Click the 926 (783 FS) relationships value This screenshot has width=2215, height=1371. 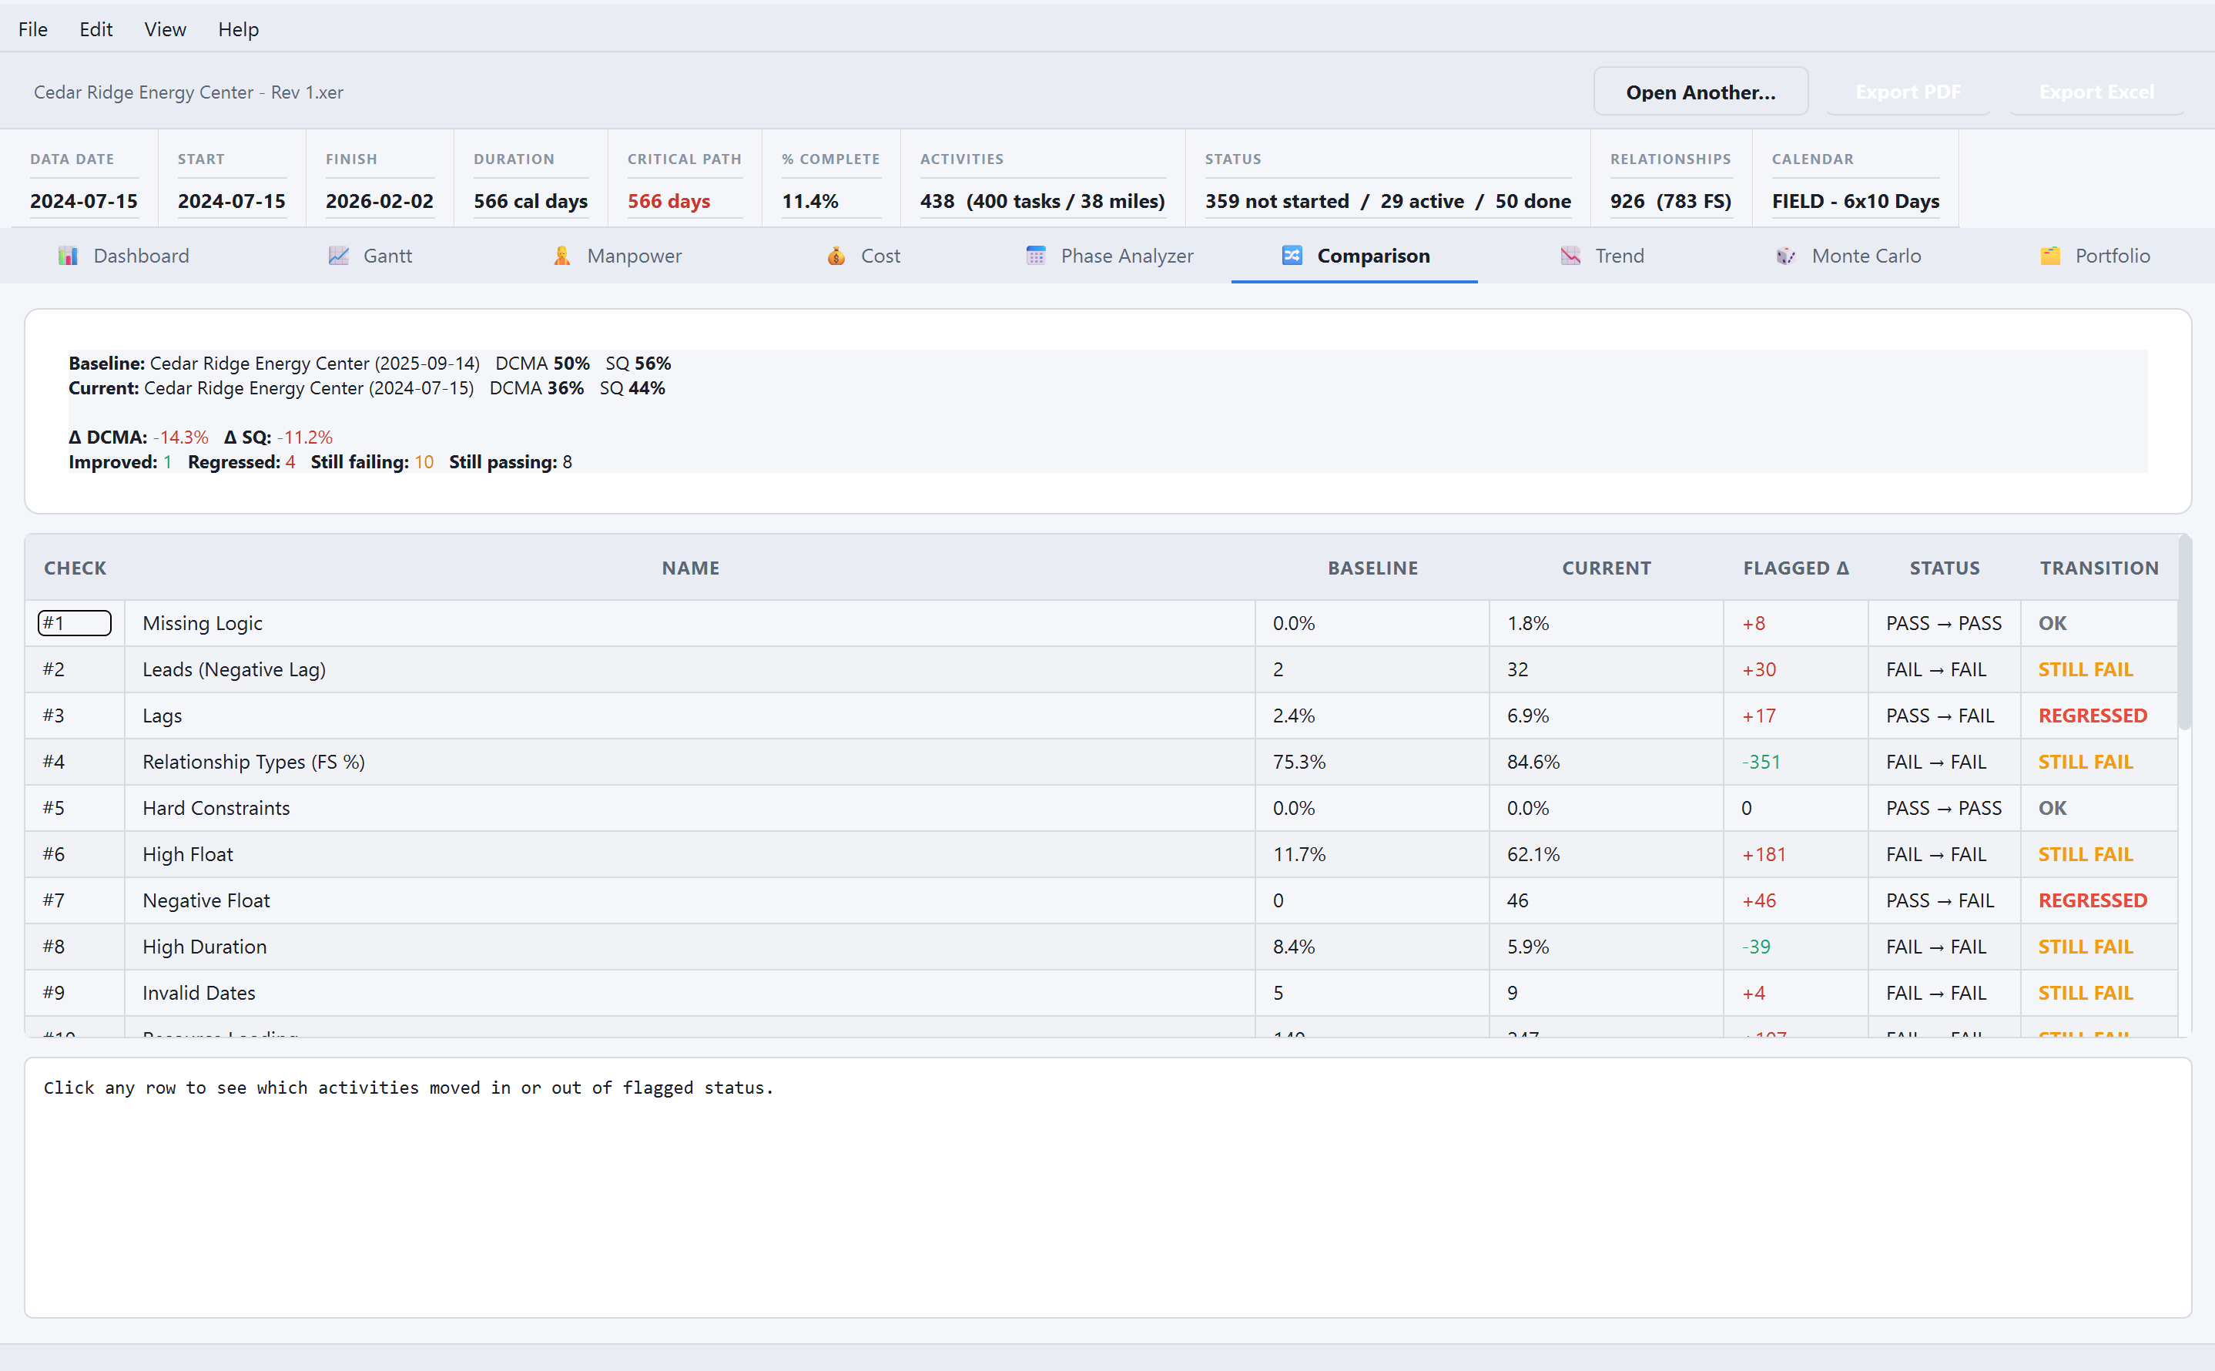click(x=1670, y=201)
